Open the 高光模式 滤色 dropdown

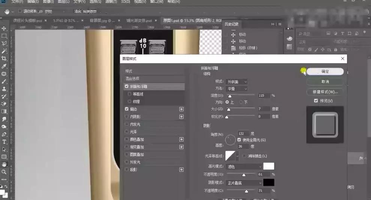click(x=244, y=167)
